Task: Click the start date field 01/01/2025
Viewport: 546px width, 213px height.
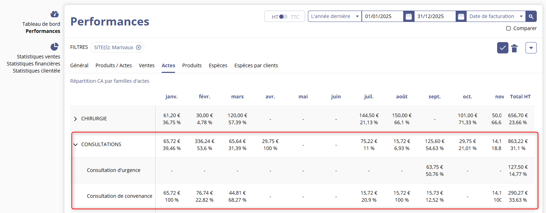Action: click(x=382, y=16)
